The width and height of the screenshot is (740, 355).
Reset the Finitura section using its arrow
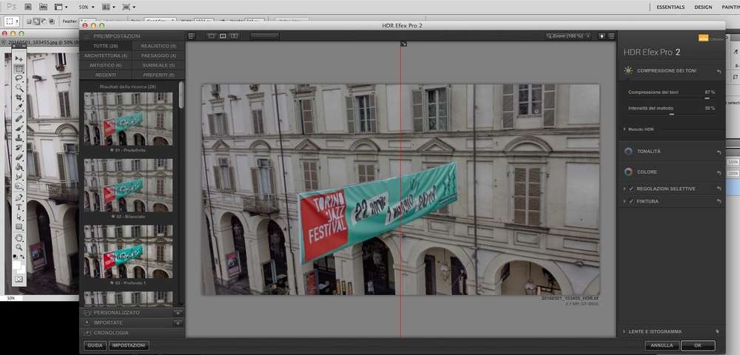point(719,200)
